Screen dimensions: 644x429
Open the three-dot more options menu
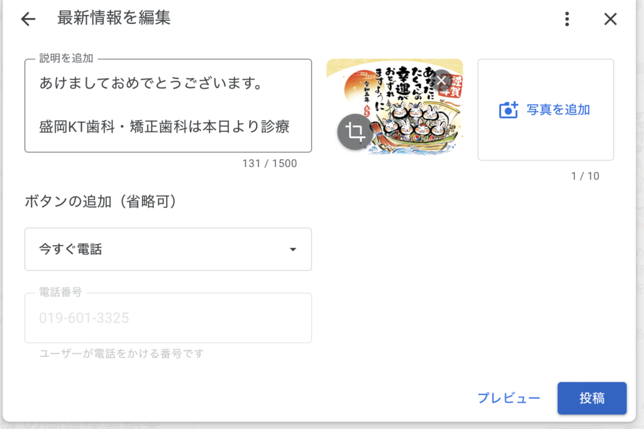[x=567, y=19]
